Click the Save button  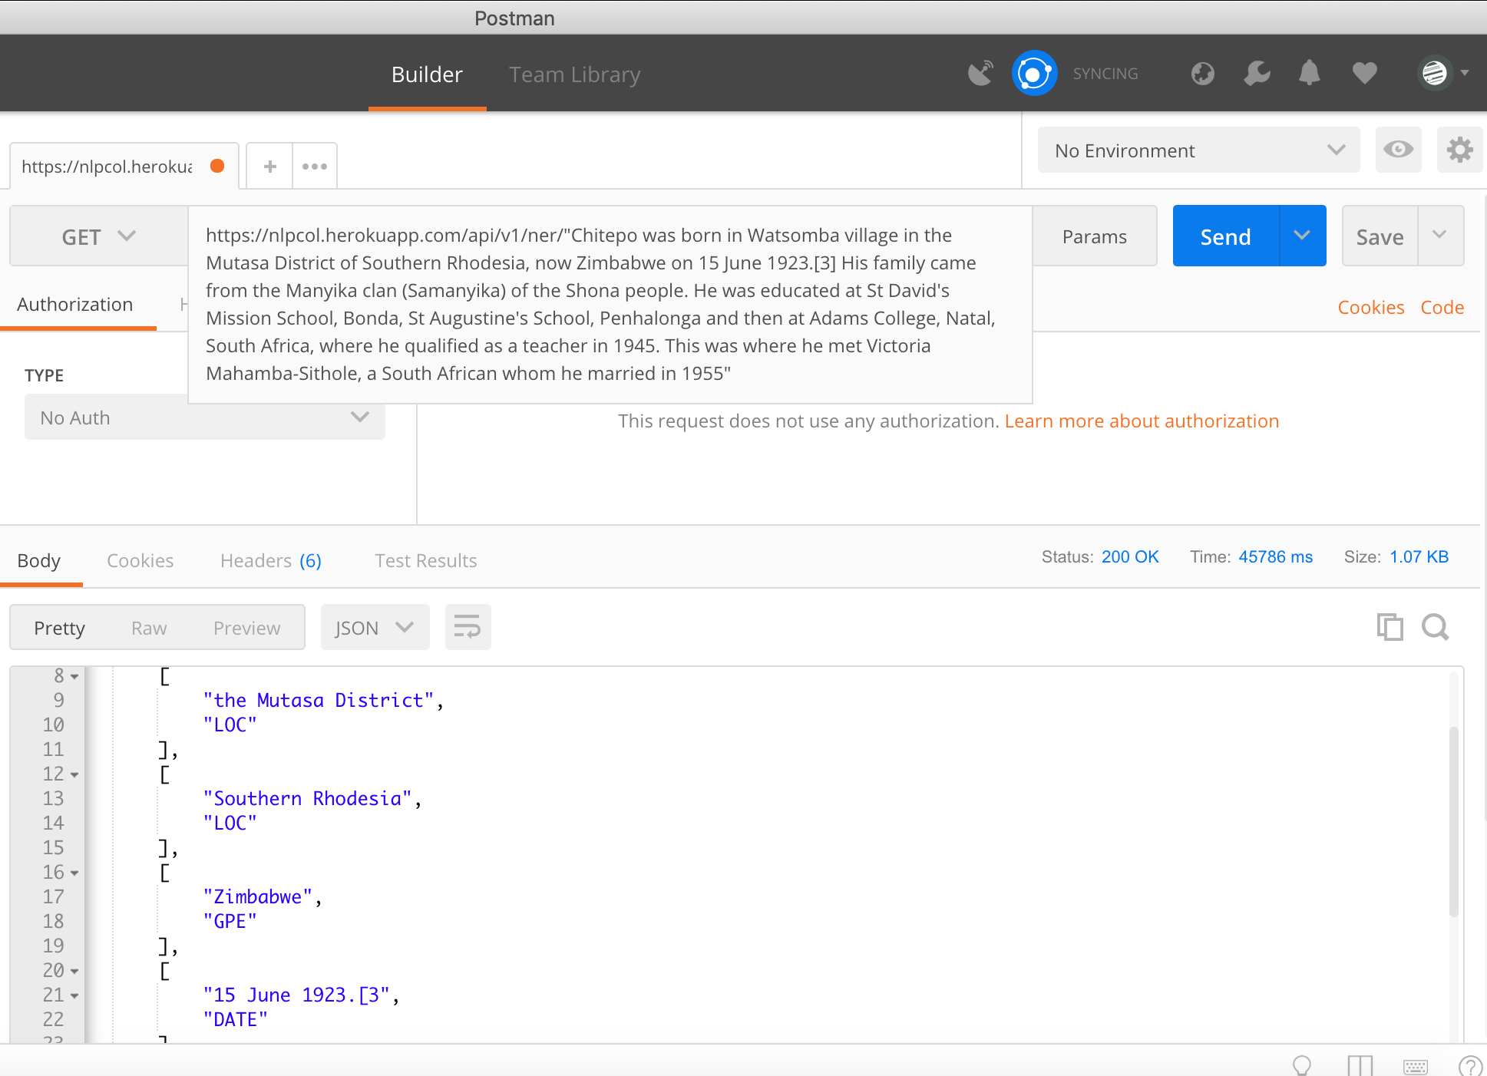point(1380,236)
